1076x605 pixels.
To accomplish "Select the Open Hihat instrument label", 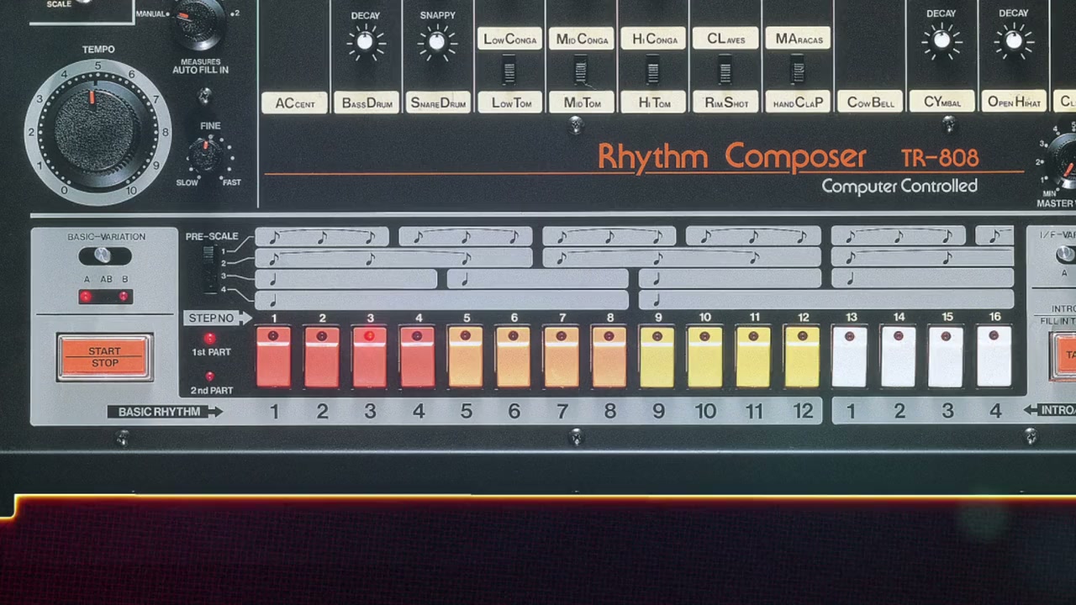I will click(x=1014, y=103).
